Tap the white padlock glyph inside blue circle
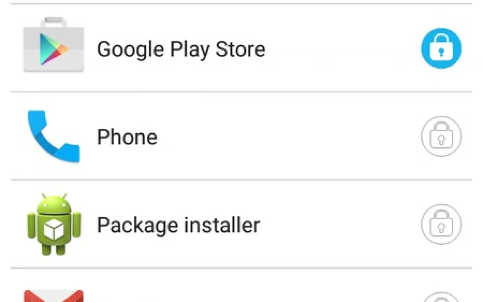This screenshot has width=483, height=302. (x=441, y=49)
